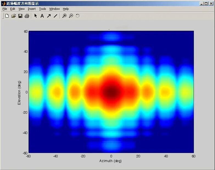Click the New Figure toolbar icon
215x170 pixels.
[7, 16]
